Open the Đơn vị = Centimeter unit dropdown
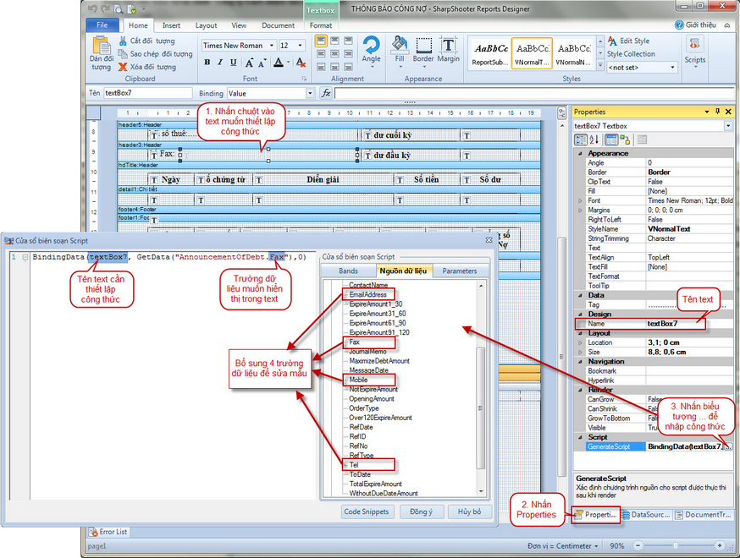 563,546
